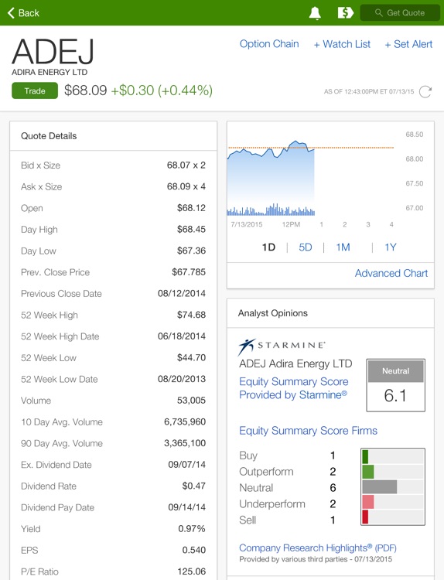Open Company Research Highlights PDF link
This screenshot has height=580, width=444.
[318, 548]
